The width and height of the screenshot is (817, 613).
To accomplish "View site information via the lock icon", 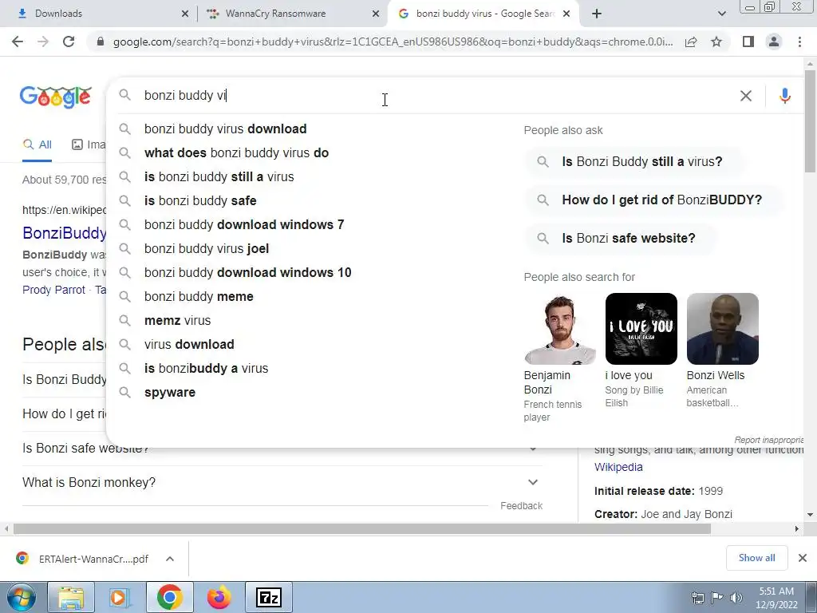I will click(101, 42).
